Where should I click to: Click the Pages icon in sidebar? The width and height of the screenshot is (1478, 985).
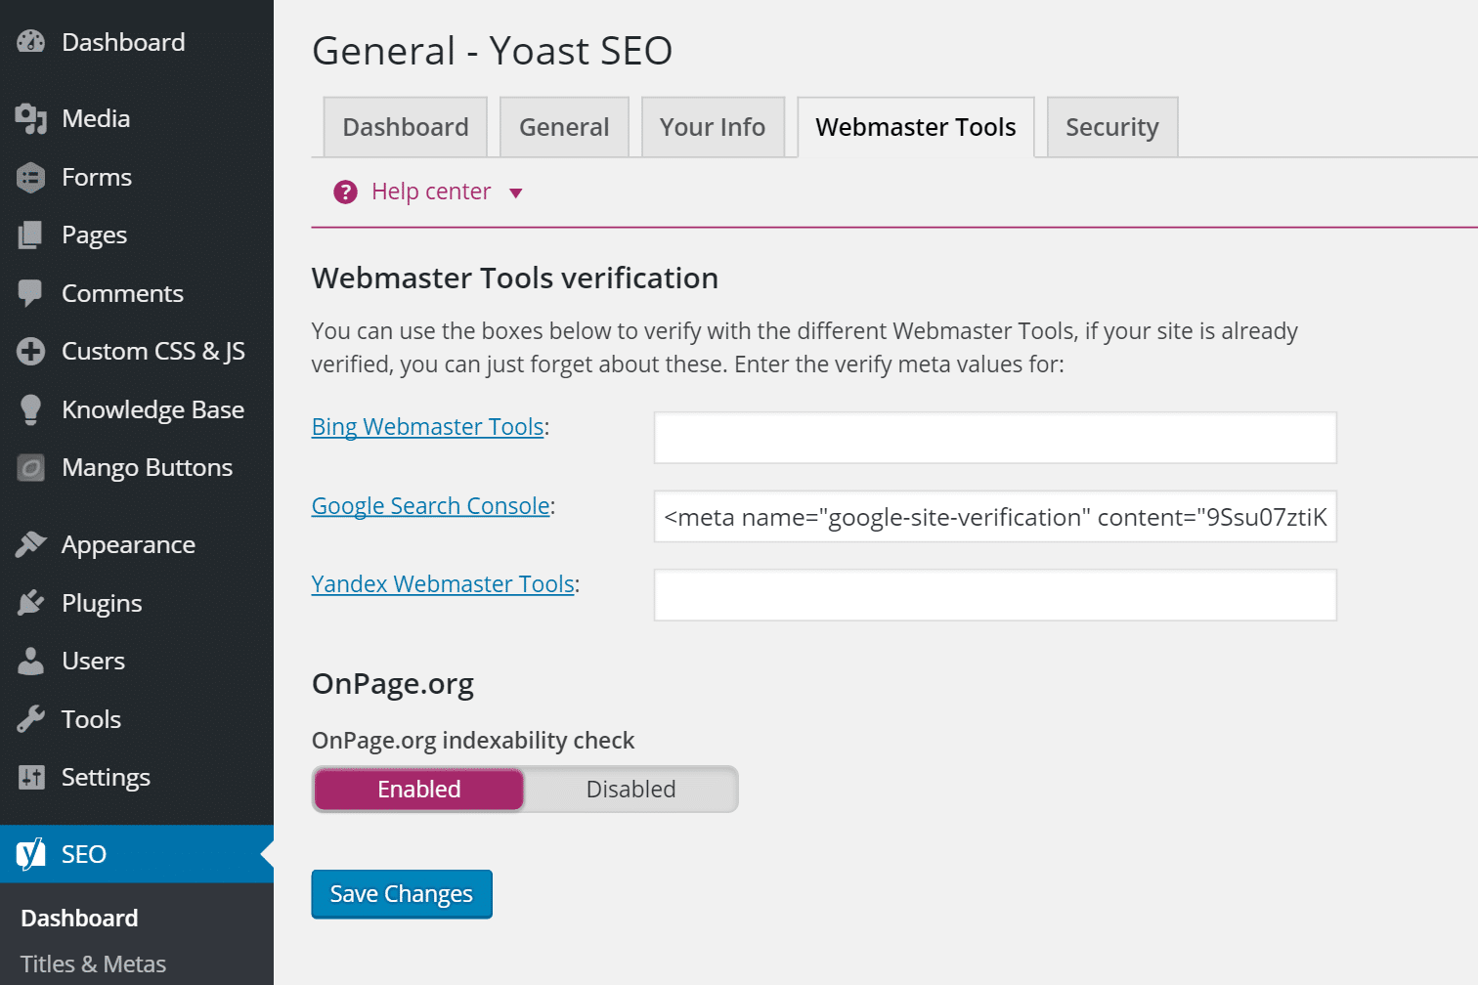pyautogui.click(x=31, y=235)
